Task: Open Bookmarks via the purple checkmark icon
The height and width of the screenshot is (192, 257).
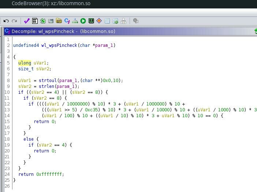Action: (x=27, y=21)
